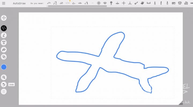Pick the first suggested drawing after 'Do you mean:'
This screenshot has height=107, width=193.
(49, 3)
